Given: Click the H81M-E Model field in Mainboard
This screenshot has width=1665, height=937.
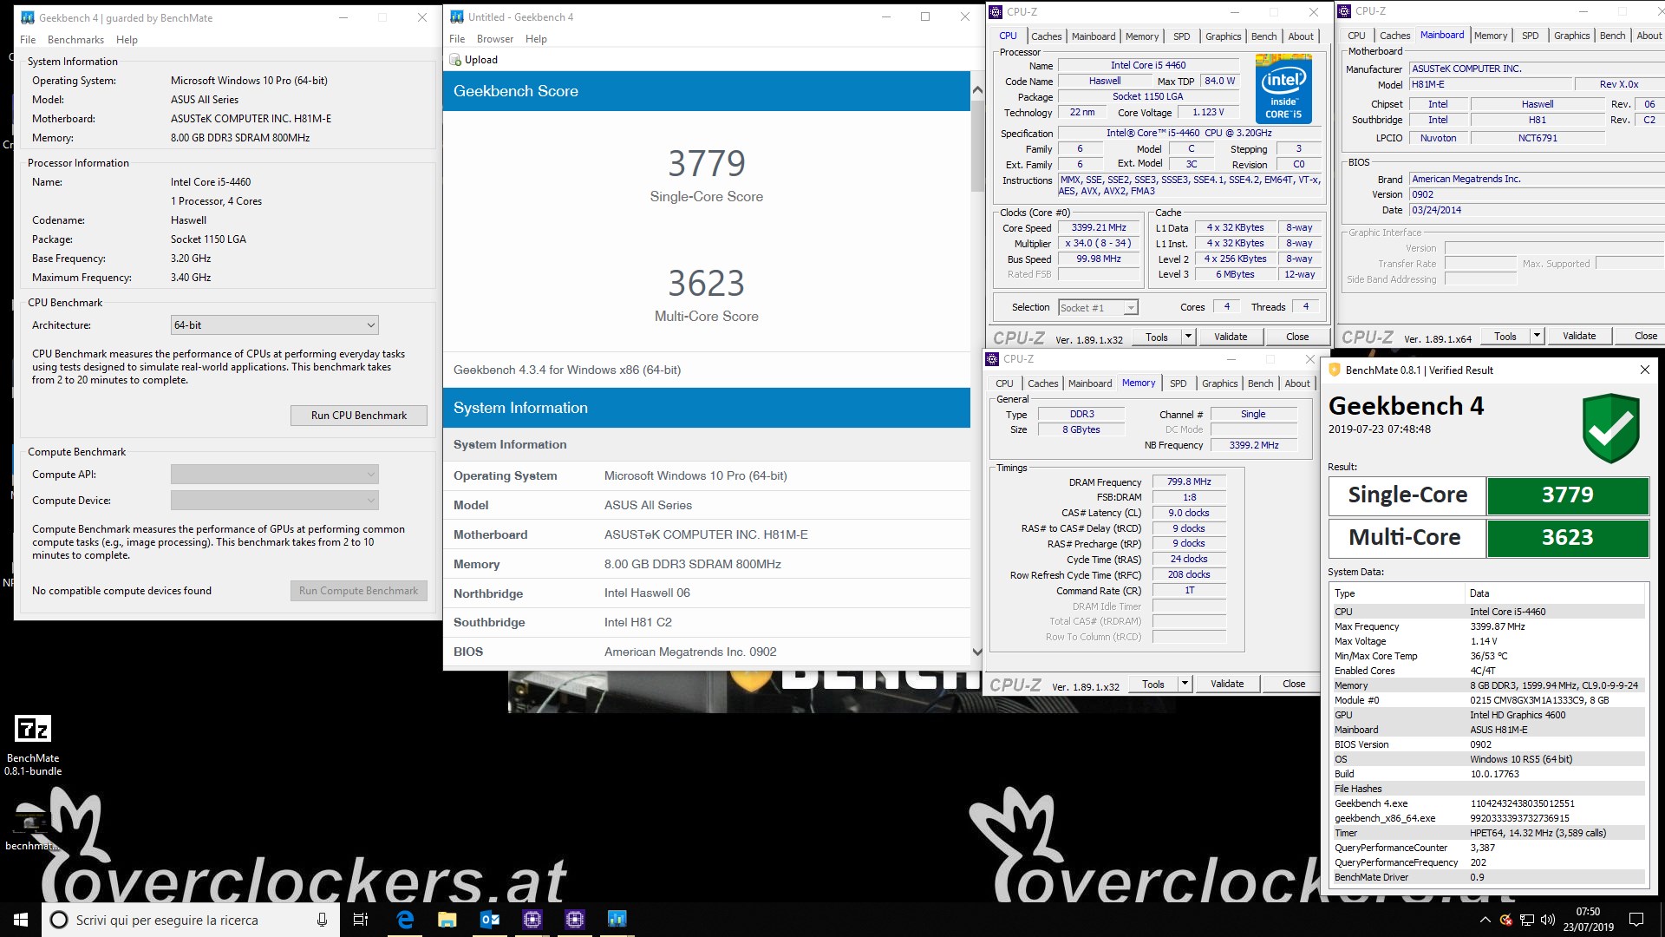Looking at the screenshot, I should click(x=1491, y=84).
